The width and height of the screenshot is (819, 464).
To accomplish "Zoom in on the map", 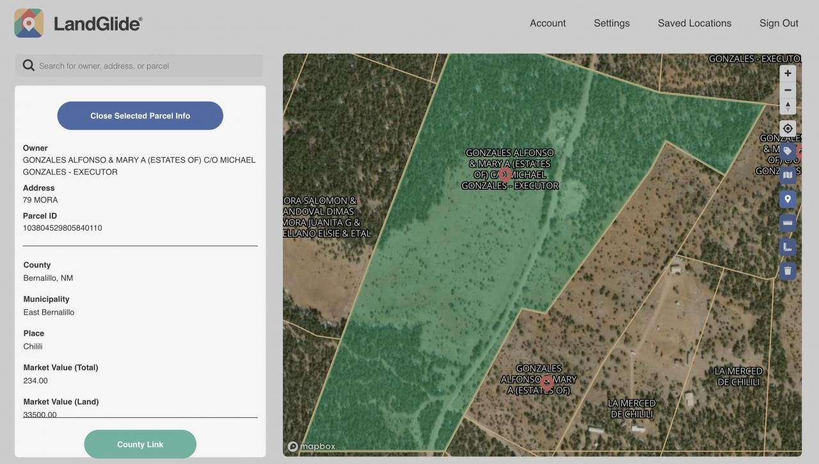I will 788,73.
